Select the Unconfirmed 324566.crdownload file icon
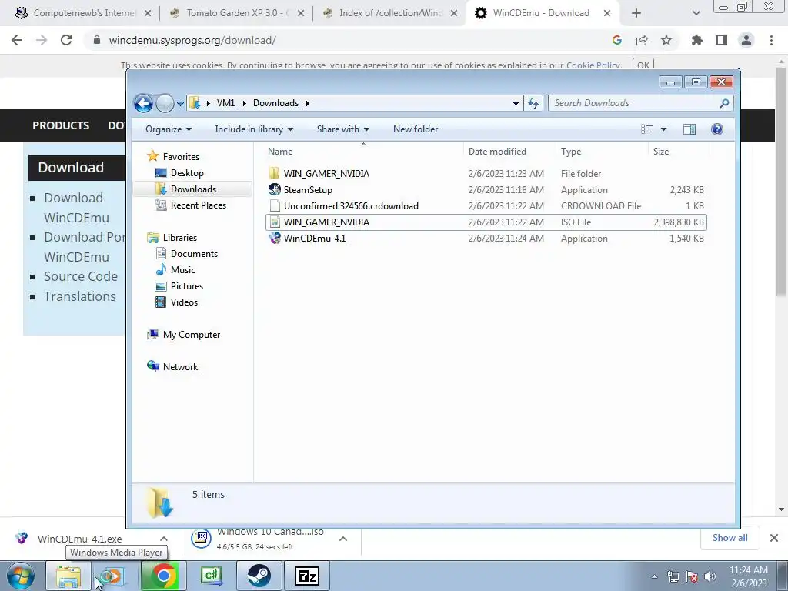 point(275,206)
